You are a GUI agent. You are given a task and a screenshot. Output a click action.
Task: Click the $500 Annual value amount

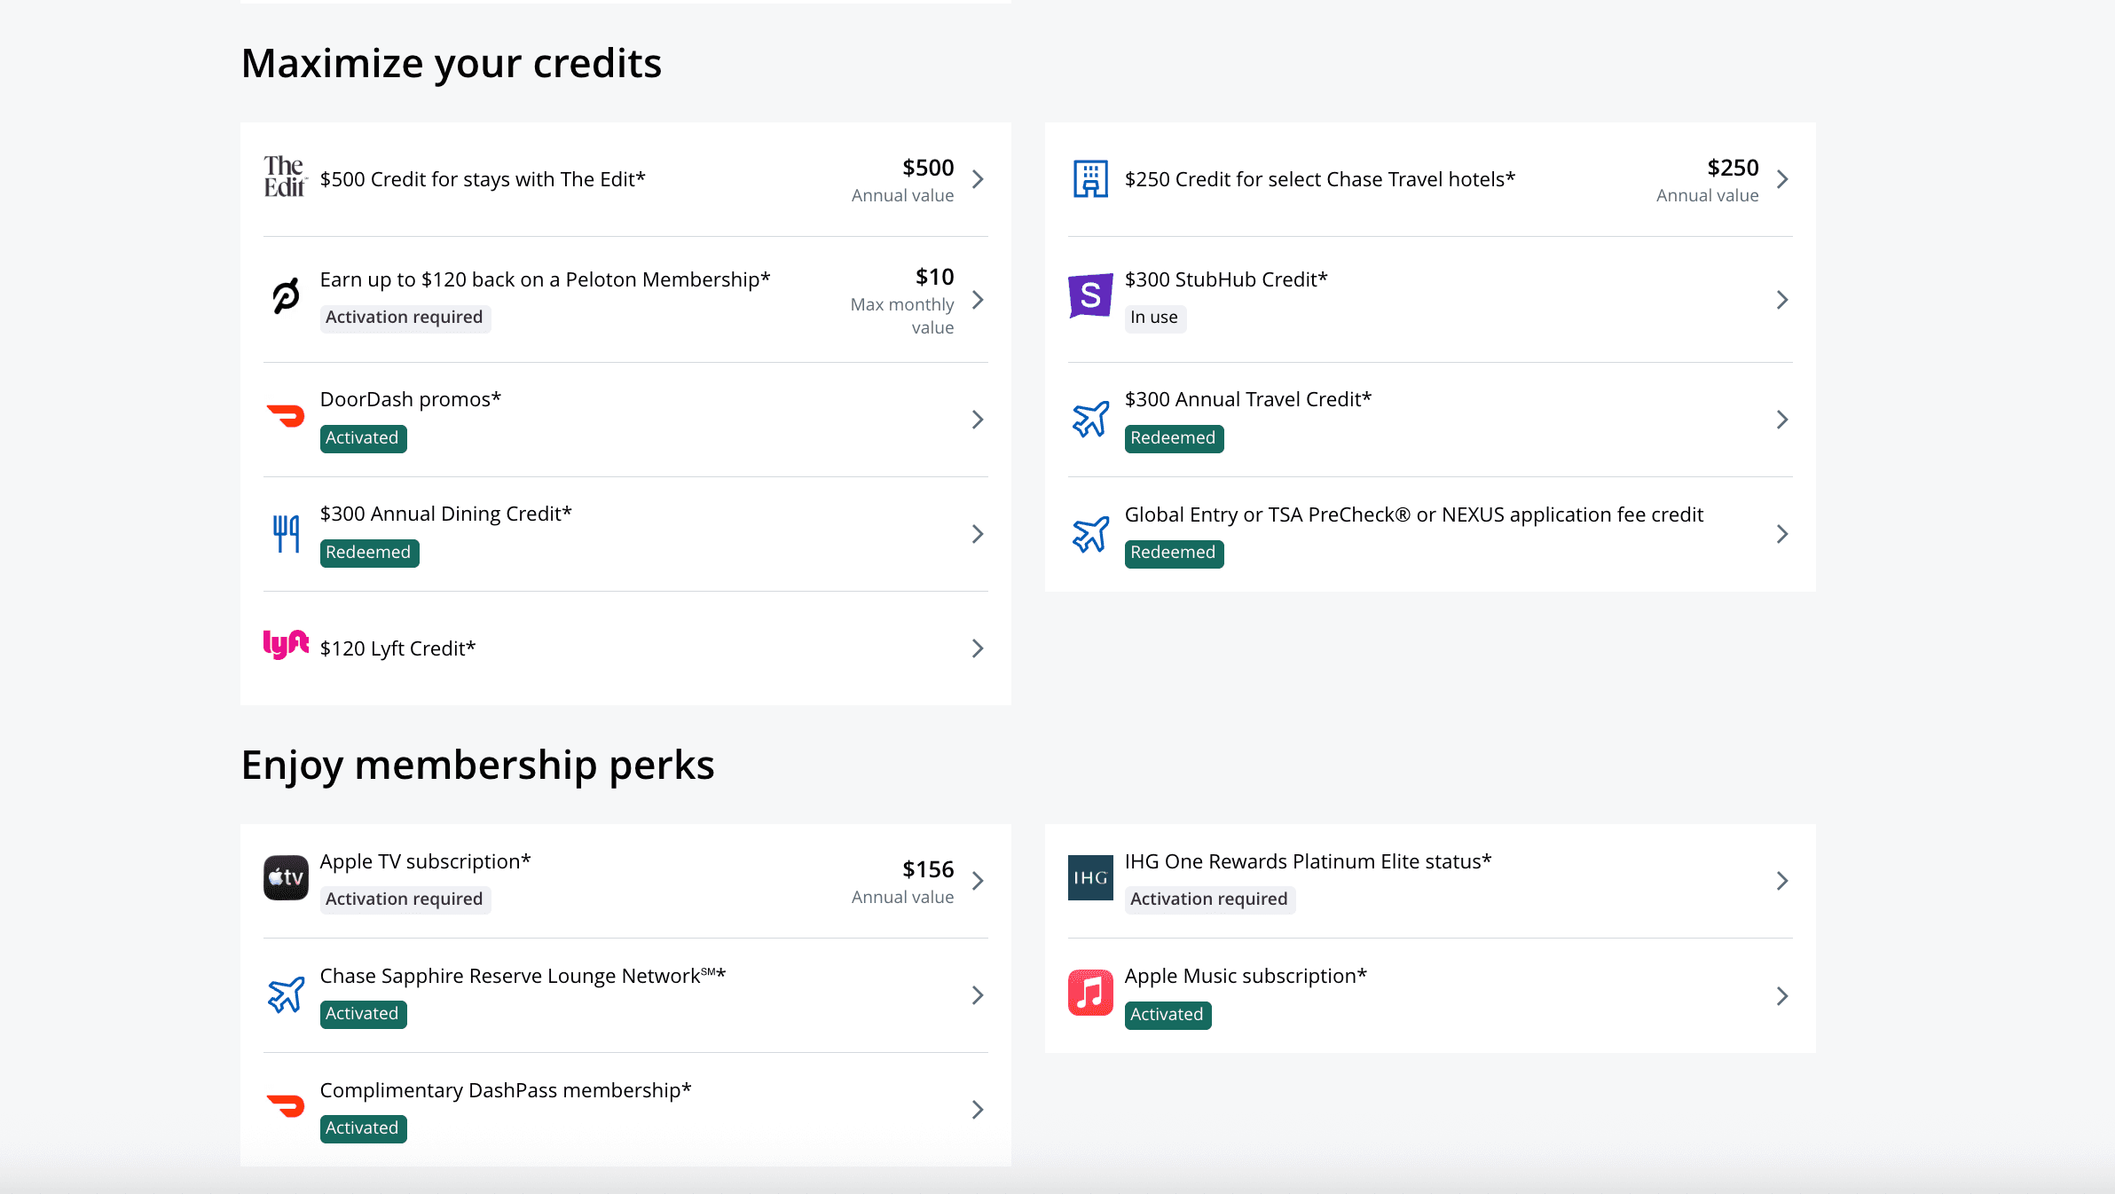click(x=928, y=168)
